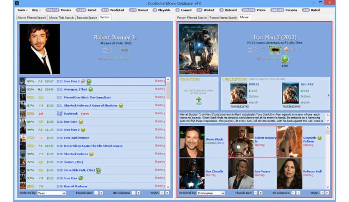The image size is (349, 202).
Task: Open the Help menu
Action: 36,10
